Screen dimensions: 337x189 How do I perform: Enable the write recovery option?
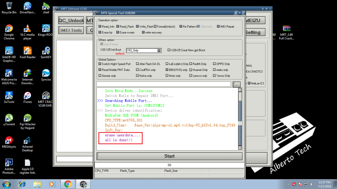pyautogui.click(x=143, y=33)
